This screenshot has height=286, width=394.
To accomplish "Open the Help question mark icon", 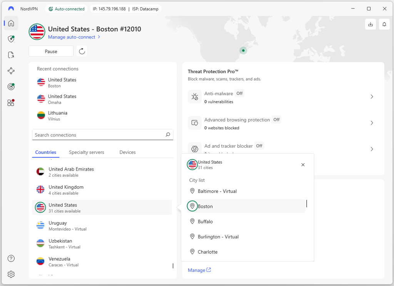I will (11, 258).
